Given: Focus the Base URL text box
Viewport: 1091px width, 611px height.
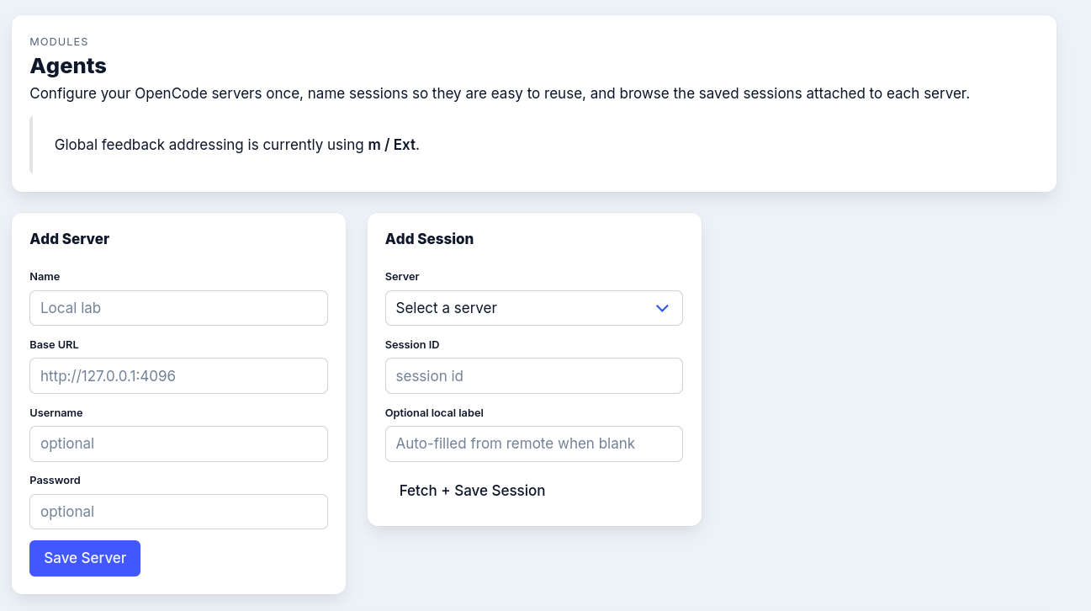Looking at the screenshot, I should (x=178, y=376).
